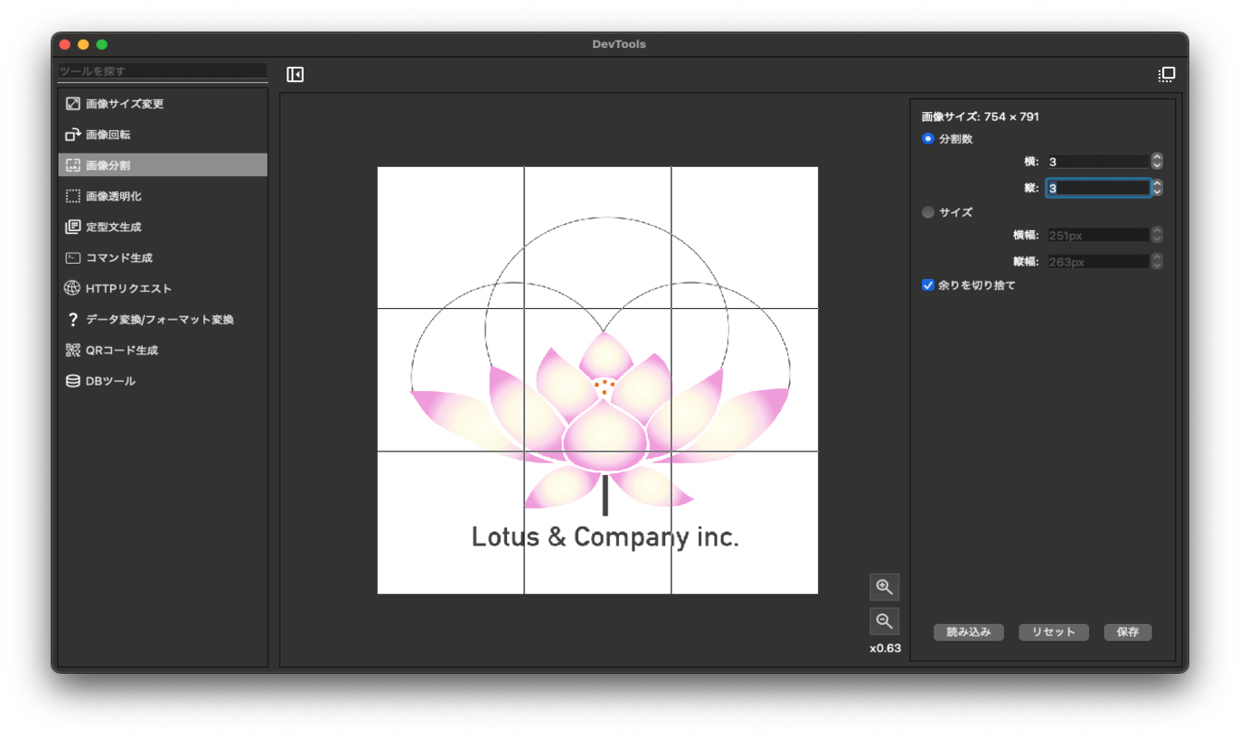Open the QRコード生成 QR code icon
The width and height of the screenshot is (1240, 736).
73,350
